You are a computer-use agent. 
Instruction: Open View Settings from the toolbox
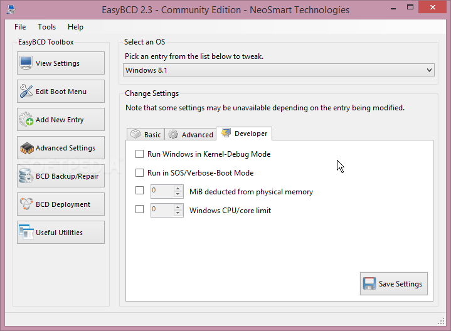pos(61,63)
